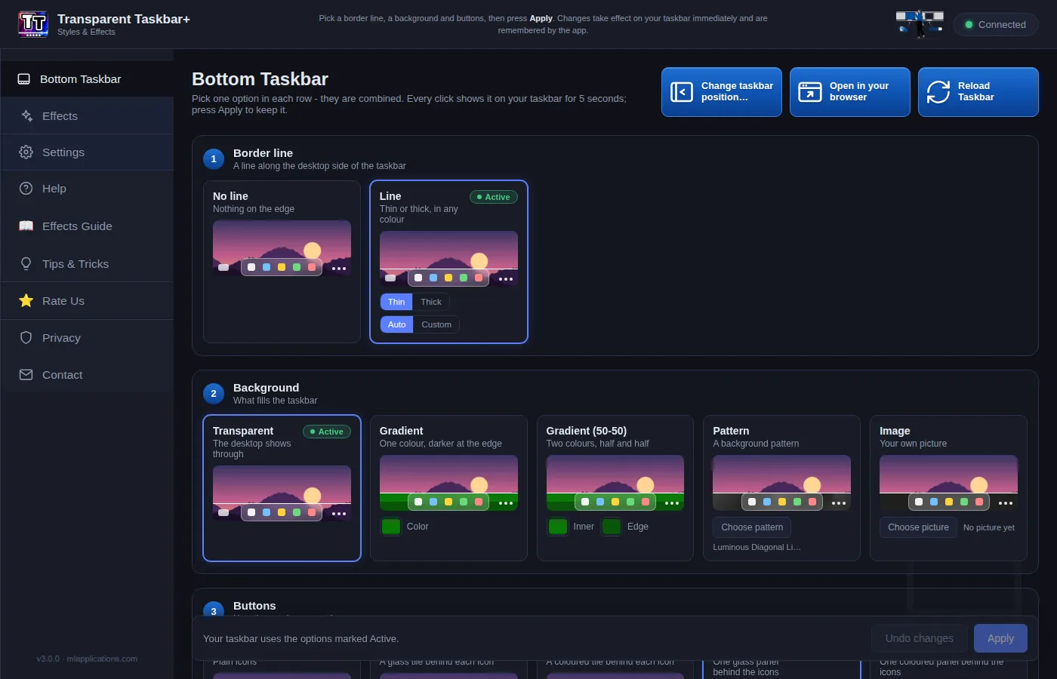Viewport: 1057px width, 679px height.
Task: Open the Inner colour swatch
Action: coord(558,527)
